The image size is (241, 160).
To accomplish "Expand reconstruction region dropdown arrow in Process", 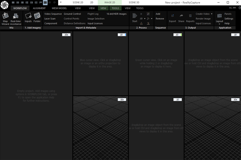I will click(x=145, y=19).
